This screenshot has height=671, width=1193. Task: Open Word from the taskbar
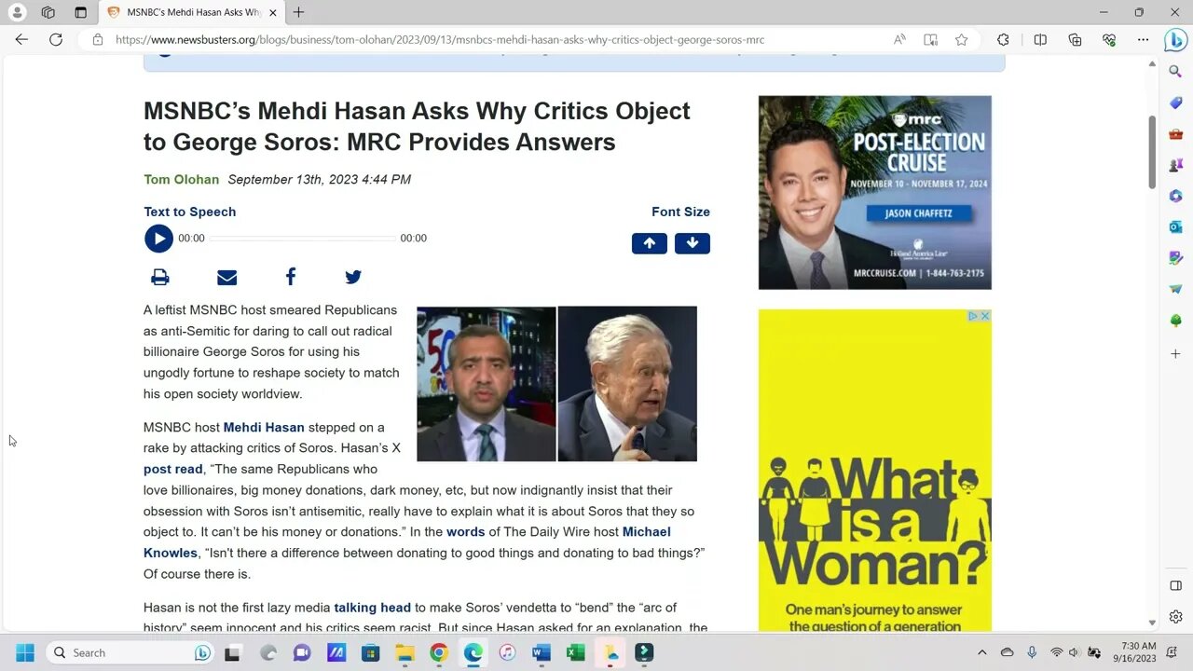click(542, 652)
